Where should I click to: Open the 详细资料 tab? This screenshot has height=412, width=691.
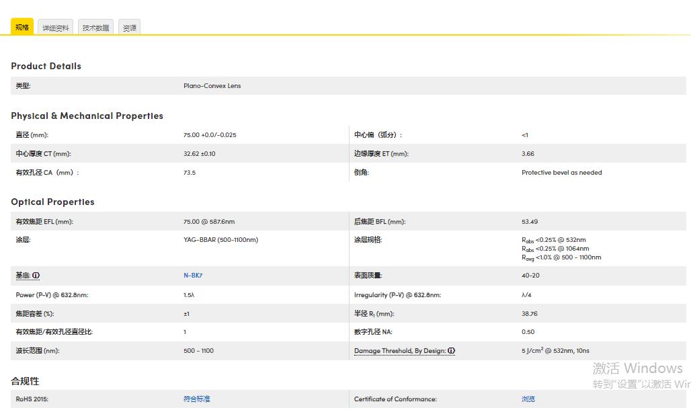tap(55, 28)
